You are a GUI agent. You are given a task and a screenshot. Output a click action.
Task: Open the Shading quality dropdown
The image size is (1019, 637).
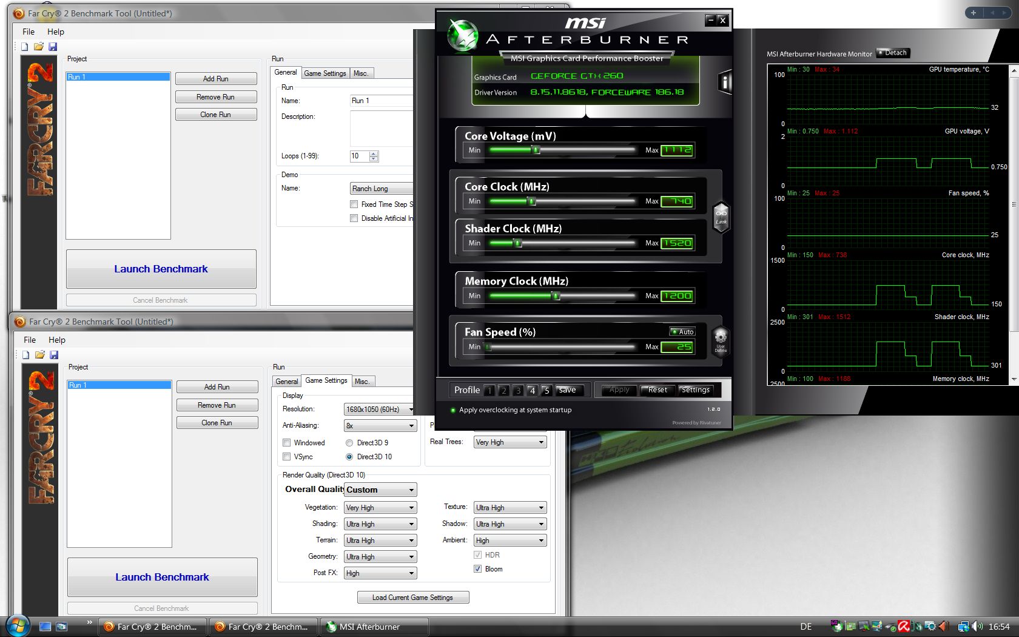click(380, 524)
